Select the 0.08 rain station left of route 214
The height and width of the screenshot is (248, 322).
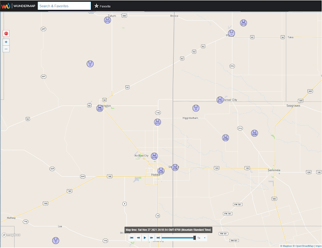(x=225, y=138)
